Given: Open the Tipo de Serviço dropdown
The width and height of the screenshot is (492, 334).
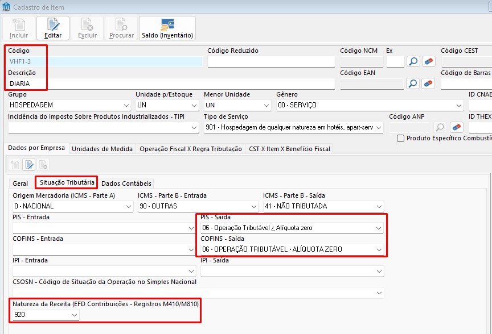Looking at the screenshot, I should point(379,128).
